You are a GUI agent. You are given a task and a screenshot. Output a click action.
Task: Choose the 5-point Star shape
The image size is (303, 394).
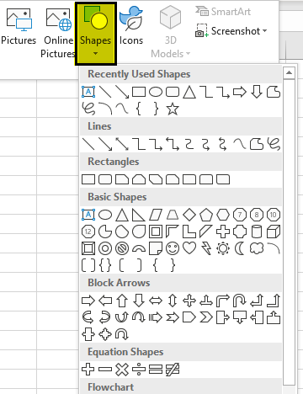coord(173,109)
